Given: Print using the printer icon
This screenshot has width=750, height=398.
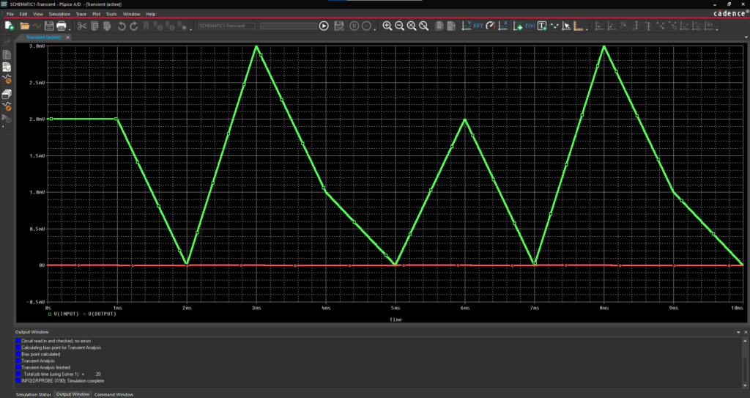Looking at the screenshot, I should (62, 26).
